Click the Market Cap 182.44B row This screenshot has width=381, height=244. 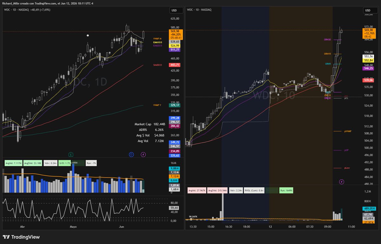[x=150, y=124]
